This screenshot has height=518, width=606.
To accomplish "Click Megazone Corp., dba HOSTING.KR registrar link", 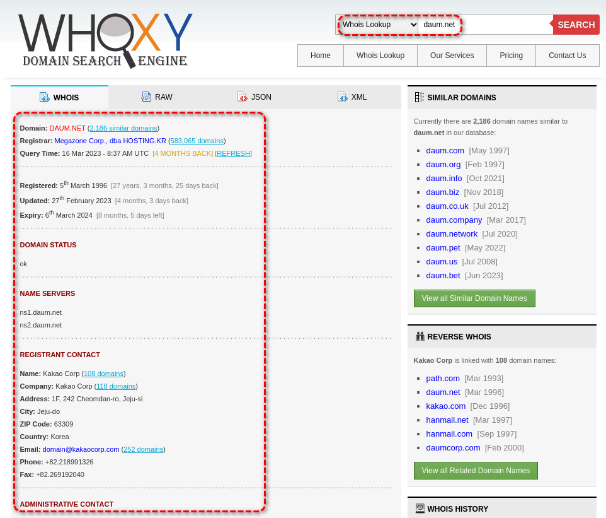I will 110,141.
